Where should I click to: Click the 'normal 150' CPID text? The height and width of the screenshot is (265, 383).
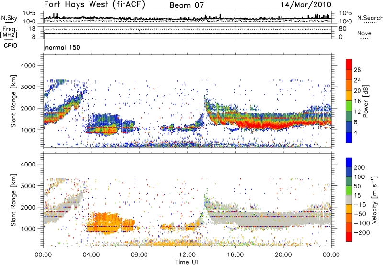63,47
